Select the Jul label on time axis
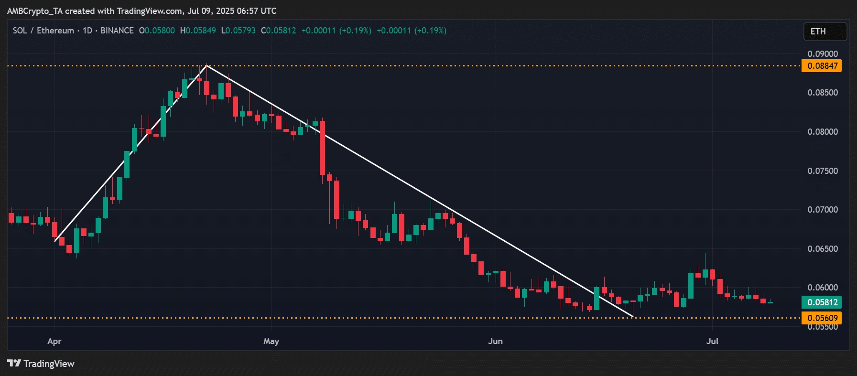 (712, 341)
